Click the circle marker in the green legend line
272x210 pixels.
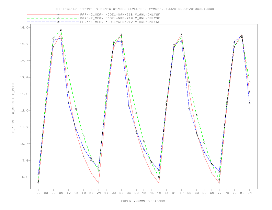pyautogui.click(x=58, y=18)
